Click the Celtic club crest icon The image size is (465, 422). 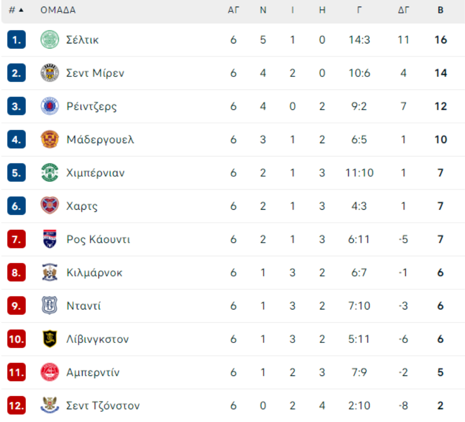point(50,39)
